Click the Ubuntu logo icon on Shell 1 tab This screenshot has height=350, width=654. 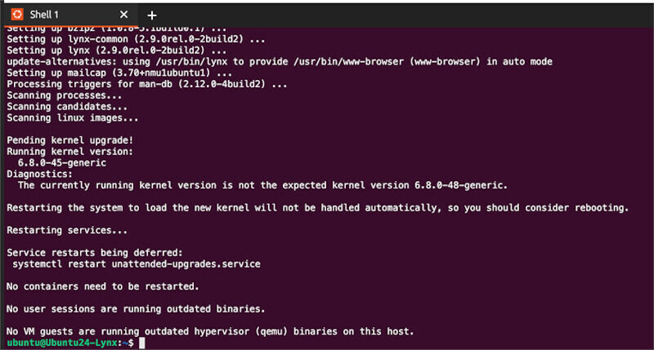(x=17, y=15)
